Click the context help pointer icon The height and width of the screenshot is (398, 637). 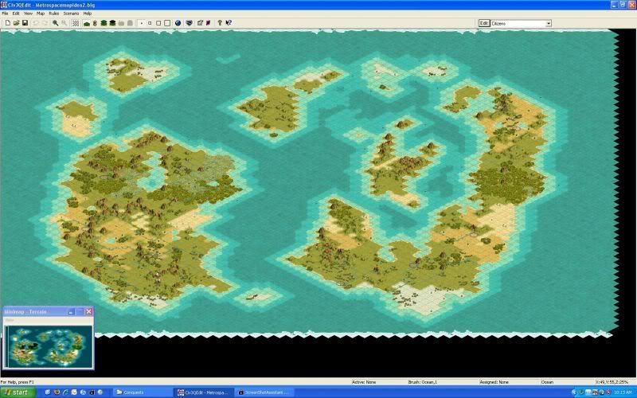[229, 23]
